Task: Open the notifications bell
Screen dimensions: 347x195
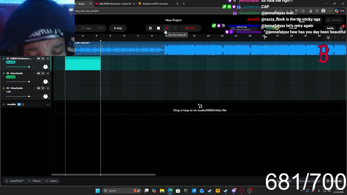Action: click(341, 28)
